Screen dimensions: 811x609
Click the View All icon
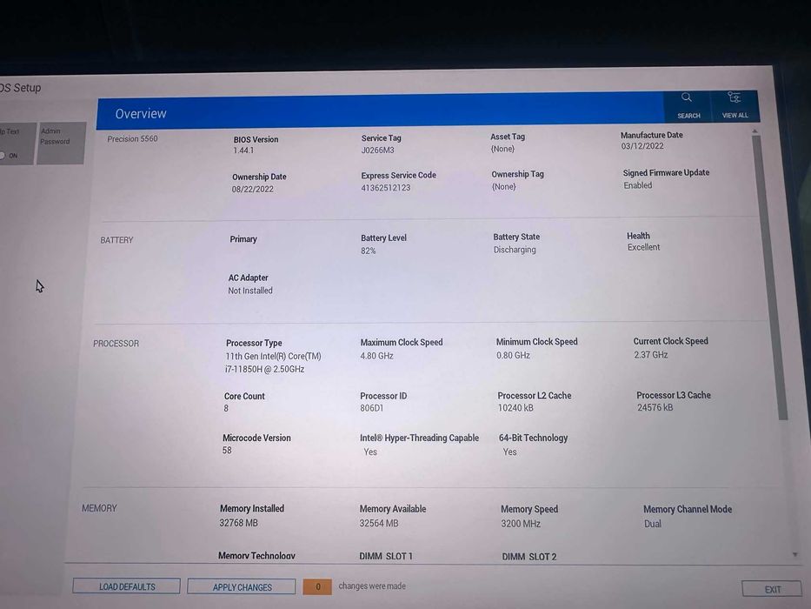tap(734, 97)
